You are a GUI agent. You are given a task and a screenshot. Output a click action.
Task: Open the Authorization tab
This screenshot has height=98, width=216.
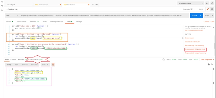[21, 21]
